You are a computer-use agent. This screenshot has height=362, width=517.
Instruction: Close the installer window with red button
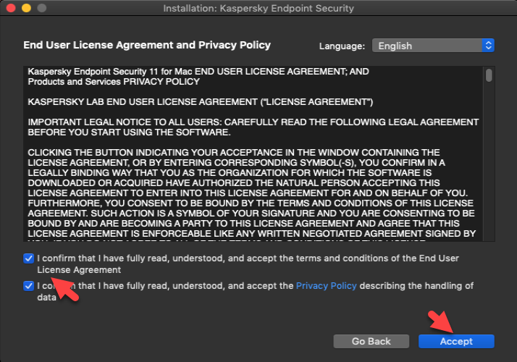[11, 8]
